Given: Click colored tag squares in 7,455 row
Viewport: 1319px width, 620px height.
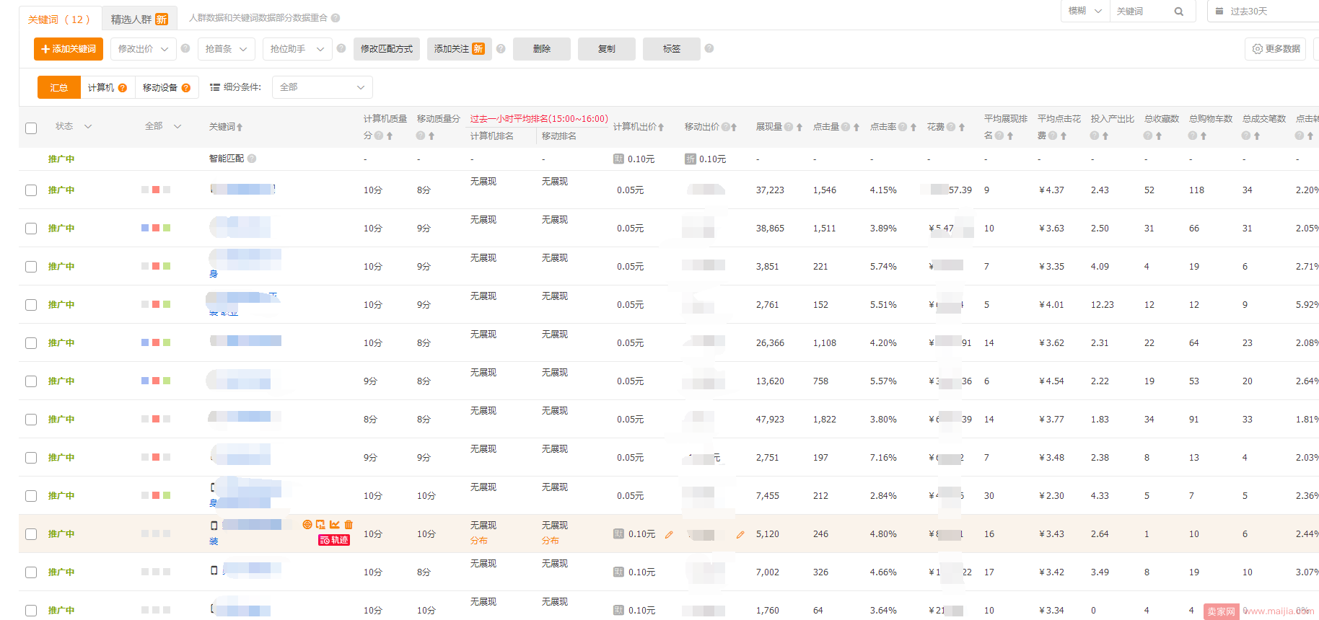Looking at the screenshot, I should (x=156, y=495).
